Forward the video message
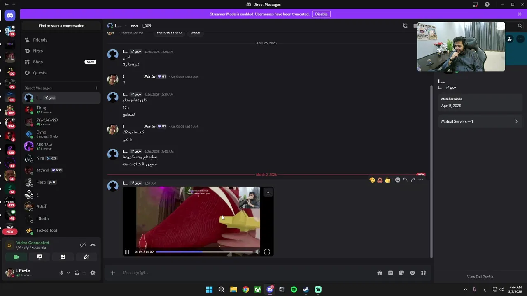527x296 pixels. (x=413, y=180)
